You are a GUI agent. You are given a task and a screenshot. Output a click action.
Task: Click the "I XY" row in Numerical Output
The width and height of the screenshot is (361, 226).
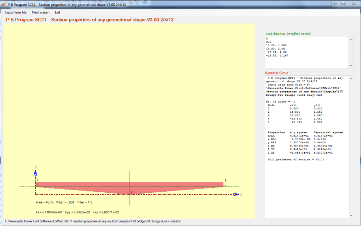click(300, 153)
